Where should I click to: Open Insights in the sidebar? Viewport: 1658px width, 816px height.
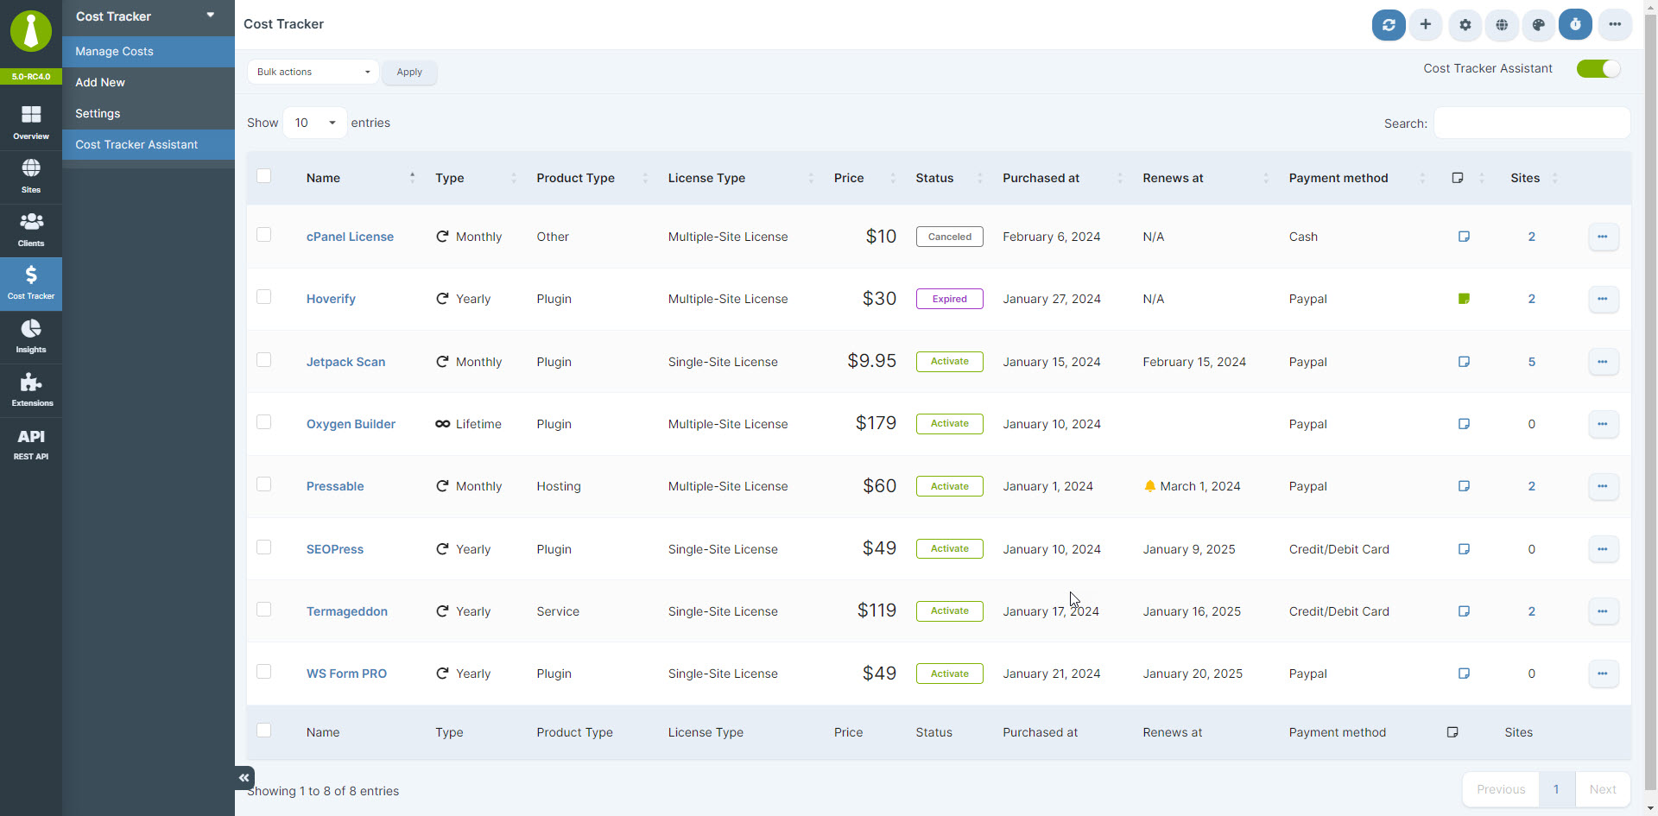[x=31, y=337]
